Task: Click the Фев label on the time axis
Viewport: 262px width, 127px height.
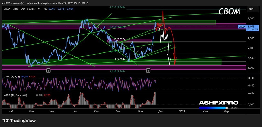Action: click(205, 111)
